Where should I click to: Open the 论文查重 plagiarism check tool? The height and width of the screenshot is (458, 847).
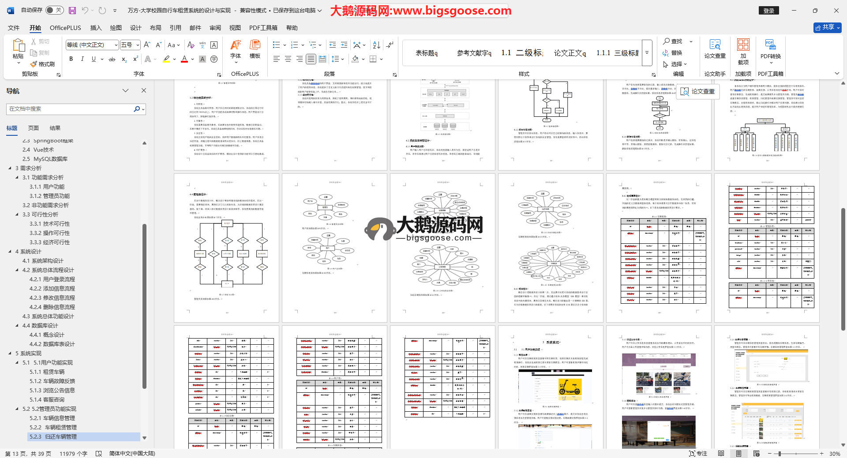tap(715, 49)
